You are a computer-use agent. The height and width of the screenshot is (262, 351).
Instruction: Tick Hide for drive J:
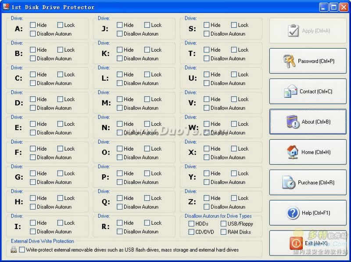tap(119, 25)
